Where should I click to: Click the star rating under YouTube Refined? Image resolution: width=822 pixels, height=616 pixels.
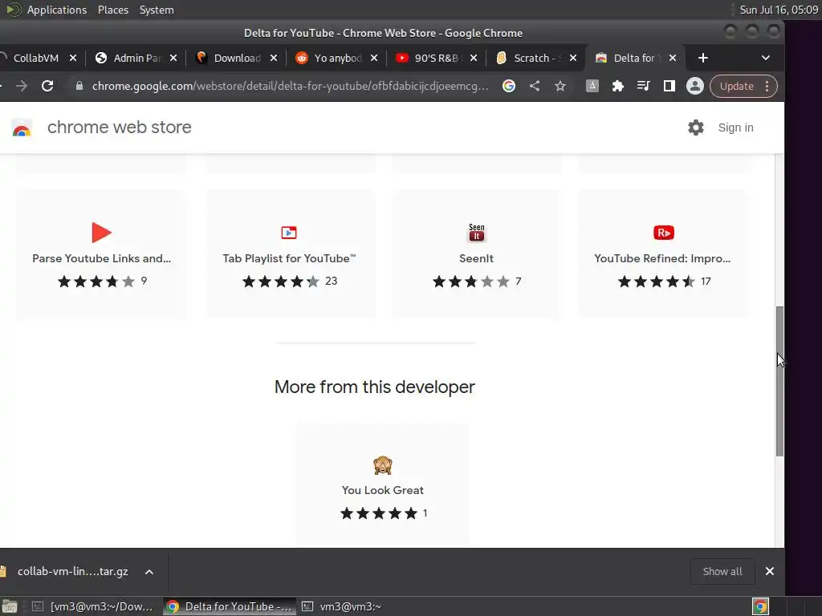(x=657, y=282)
